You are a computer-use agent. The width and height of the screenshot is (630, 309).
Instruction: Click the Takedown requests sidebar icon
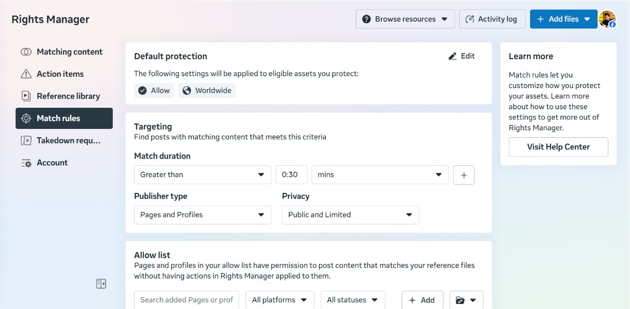26,141
